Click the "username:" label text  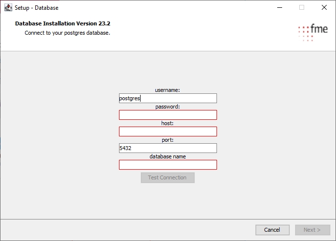coord(168,90)
